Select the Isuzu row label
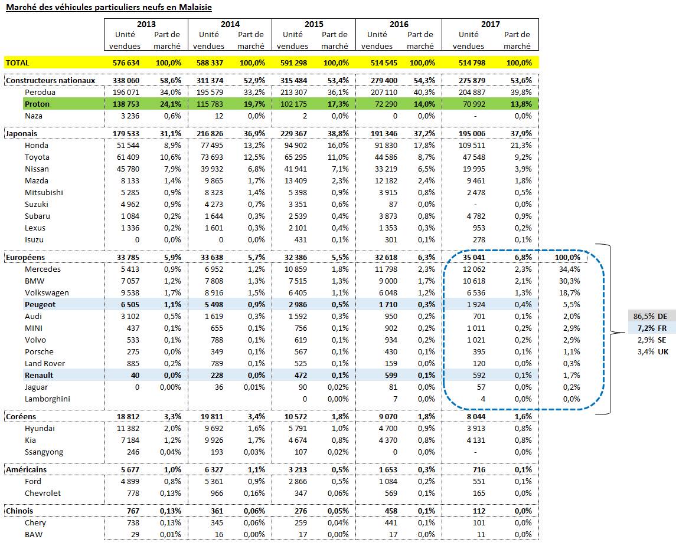This screenshot has width=676, height=546. click(x=34, y=240)
